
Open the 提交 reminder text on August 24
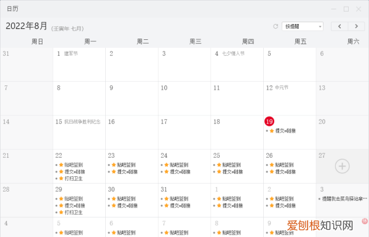180,172
